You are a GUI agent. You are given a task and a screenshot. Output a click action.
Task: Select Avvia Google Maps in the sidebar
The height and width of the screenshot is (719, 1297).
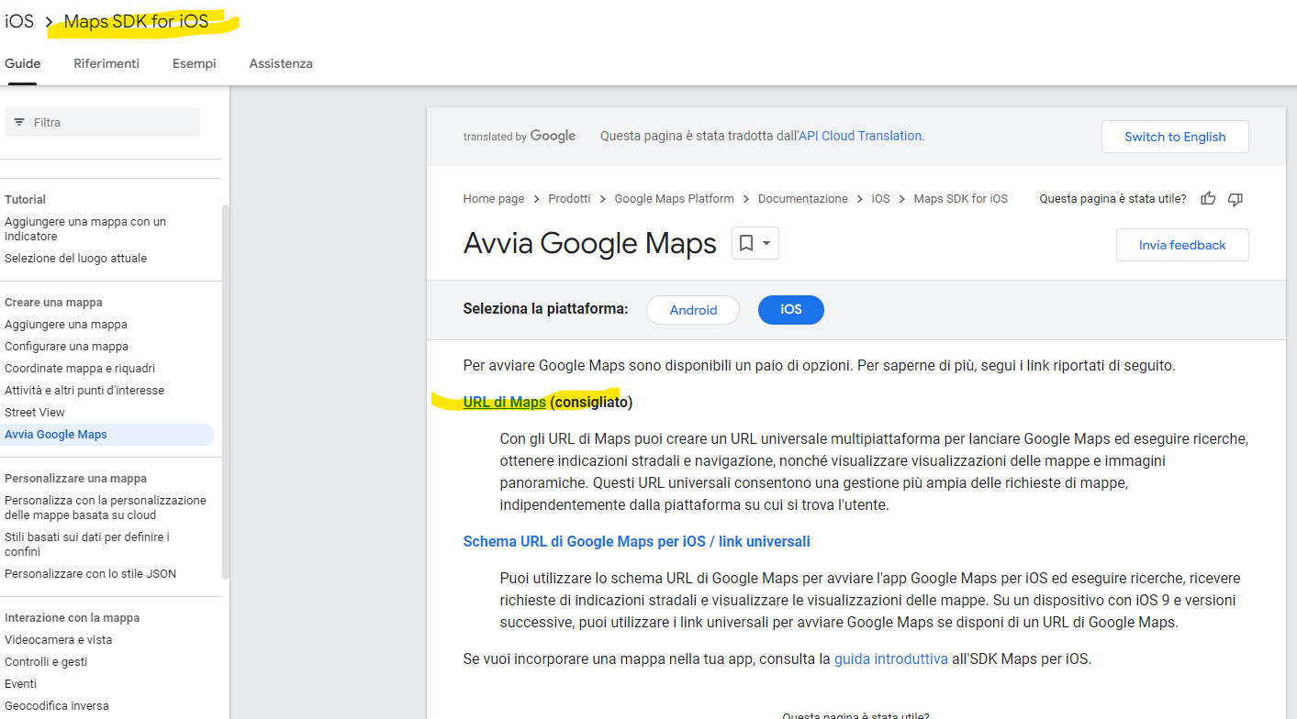pyautogui.click(x=107, y=435)
